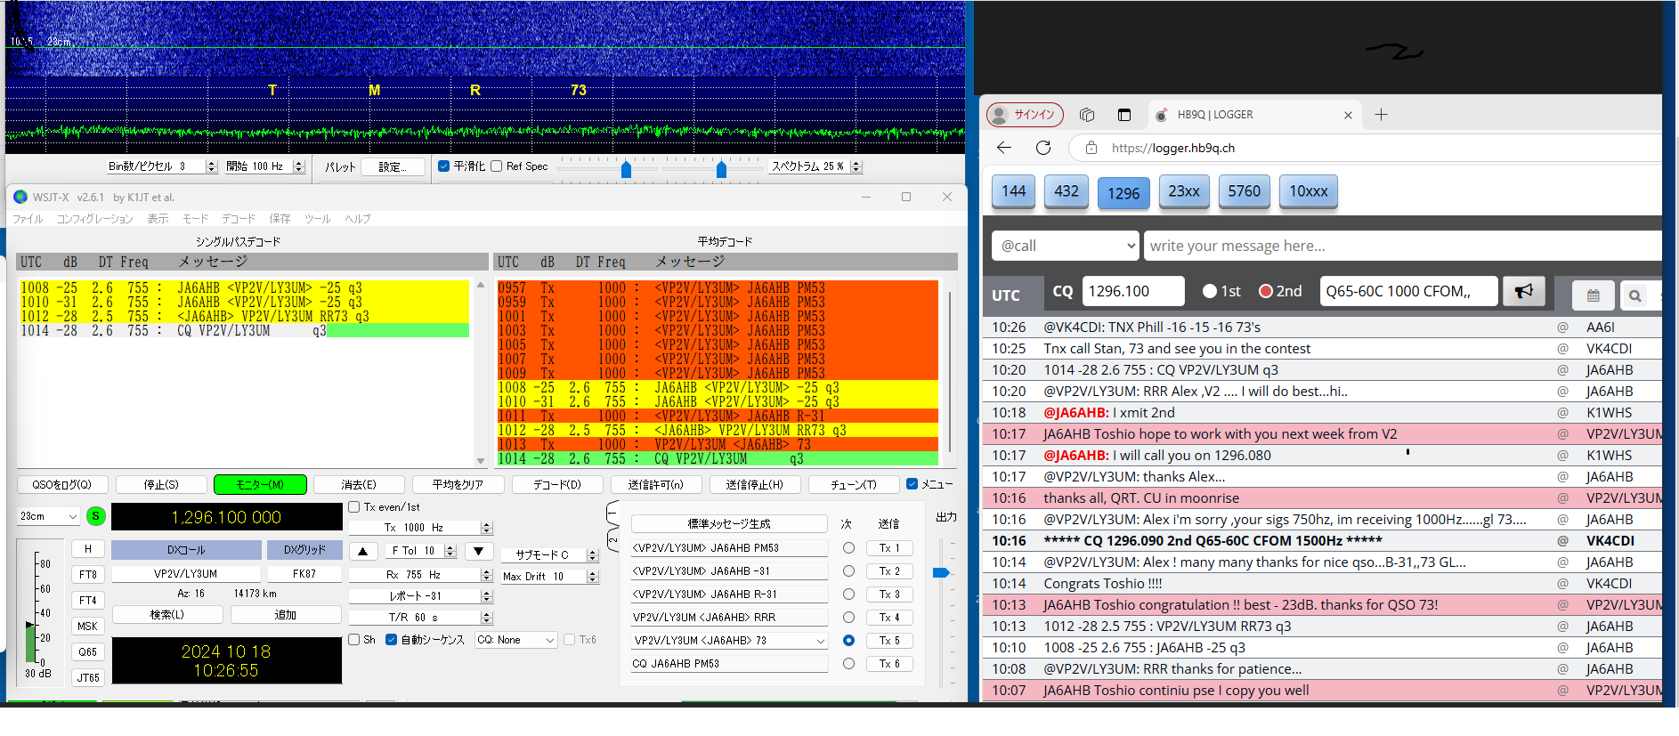Viewport: 1679px width, 736px height.
Task: Open the CQ: None dropdown
Action: [x=515, y=640]
